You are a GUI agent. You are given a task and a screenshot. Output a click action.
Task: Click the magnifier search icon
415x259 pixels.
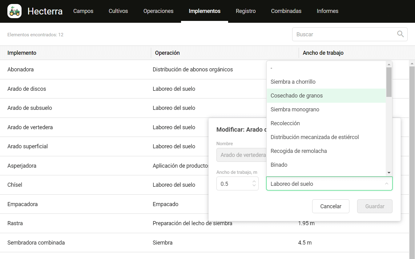click(x=400, y=34)
